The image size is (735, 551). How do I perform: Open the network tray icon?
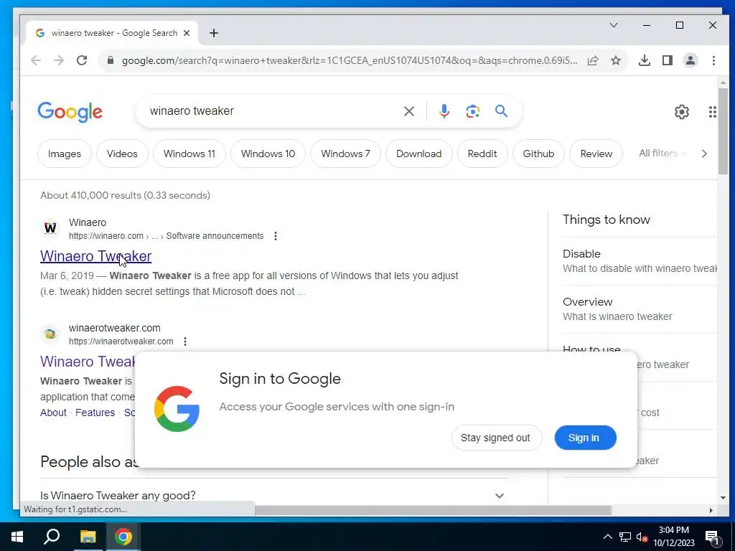tap(625, 537)
